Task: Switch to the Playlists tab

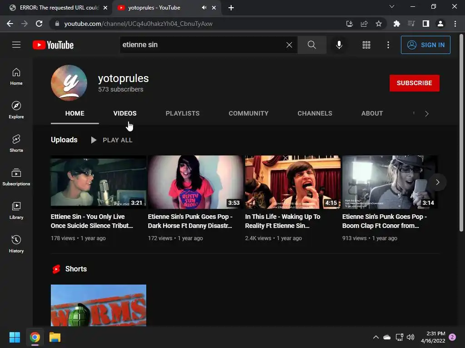Action: [183, 113]
